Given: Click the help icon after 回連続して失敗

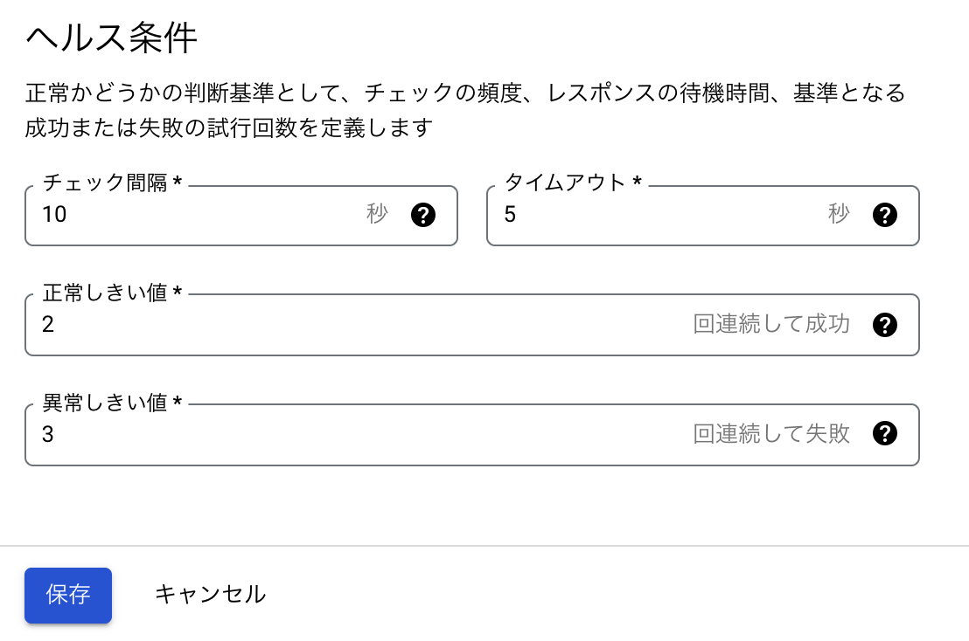Looking at the screenshot, I should [885, 433].
